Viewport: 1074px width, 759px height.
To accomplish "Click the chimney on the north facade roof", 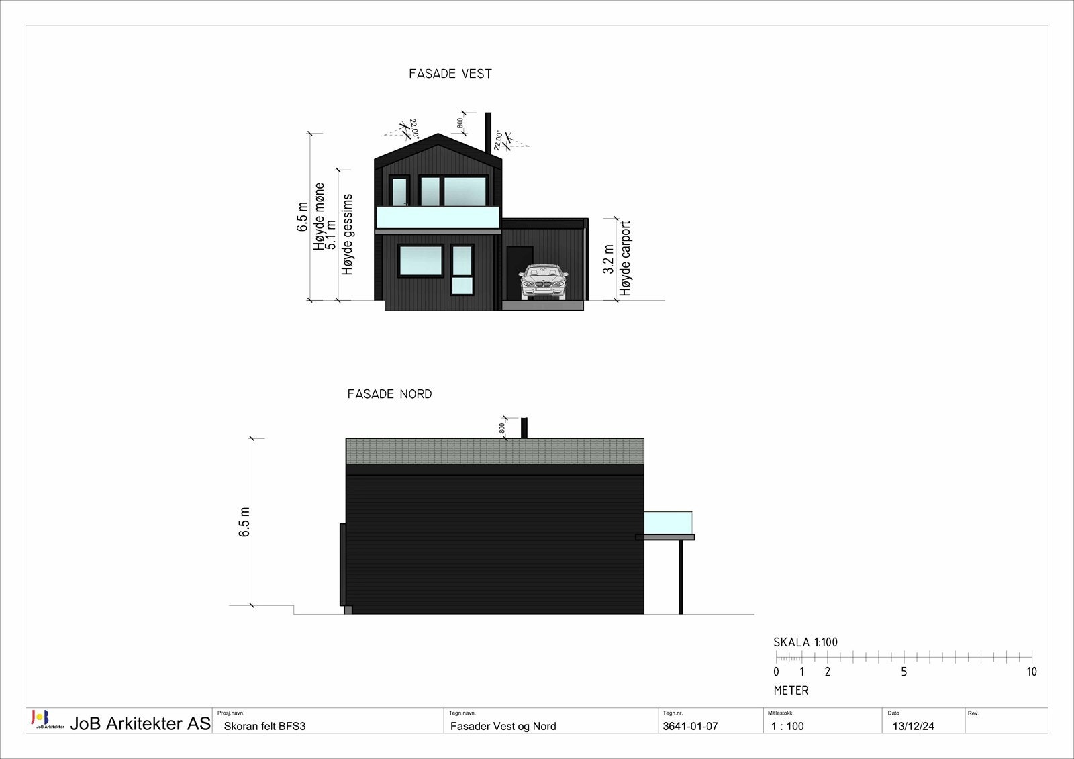I will point(524,428).
